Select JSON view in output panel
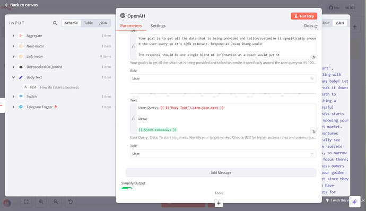Viewport: 366px width, 211px height. (x=339, y=23)
